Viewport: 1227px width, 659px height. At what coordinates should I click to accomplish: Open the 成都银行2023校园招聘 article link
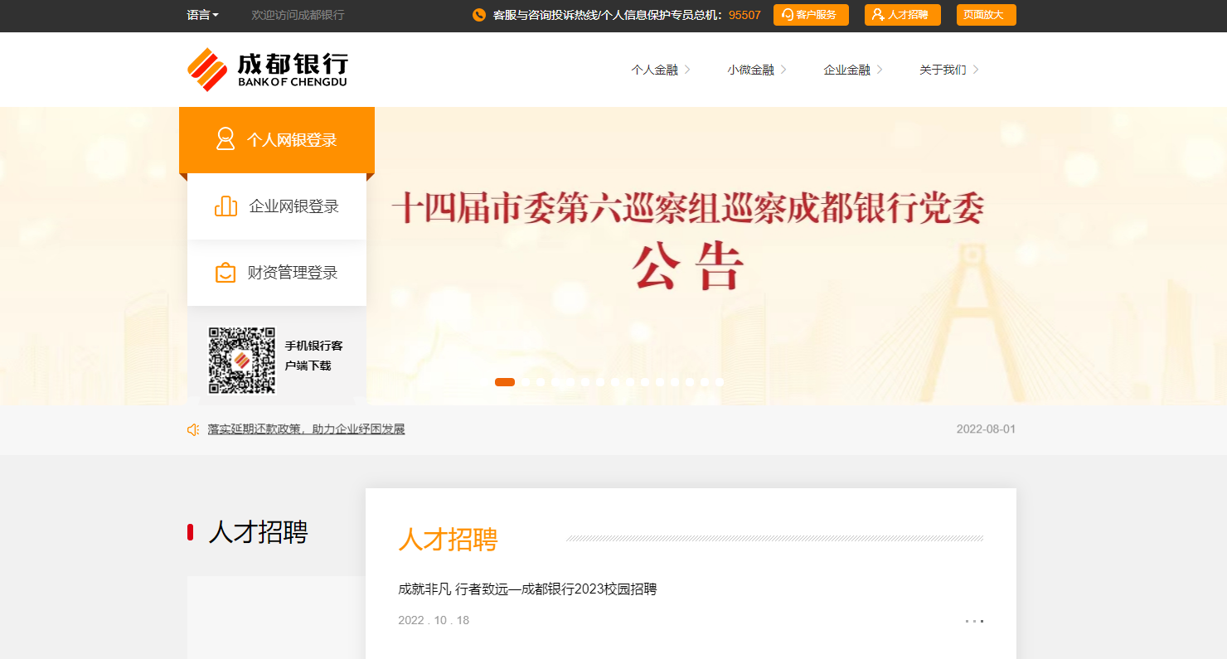pos(527,589)
